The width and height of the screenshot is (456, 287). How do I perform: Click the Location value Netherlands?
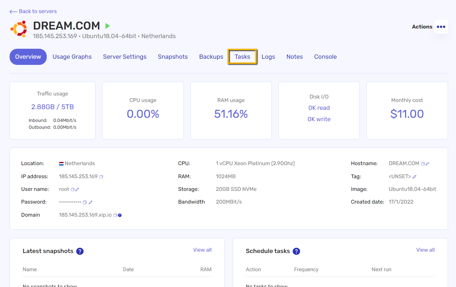tap(80, 163)
